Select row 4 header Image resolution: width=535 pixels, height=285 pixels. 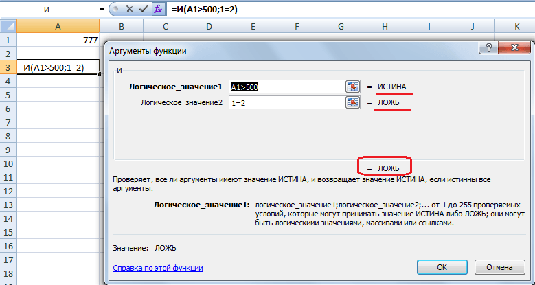8,81
